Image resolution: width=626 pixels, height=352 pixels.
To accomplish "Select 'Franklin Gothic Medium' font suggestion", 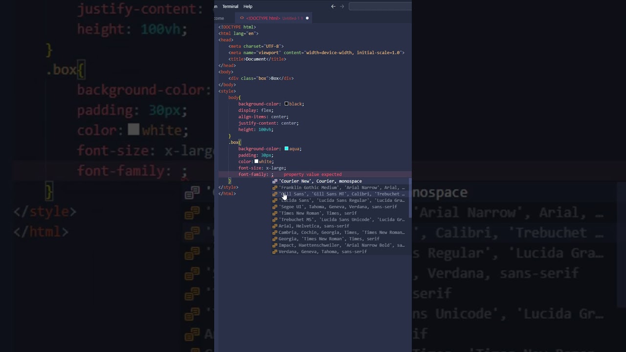I will click(x=340, y=187).
